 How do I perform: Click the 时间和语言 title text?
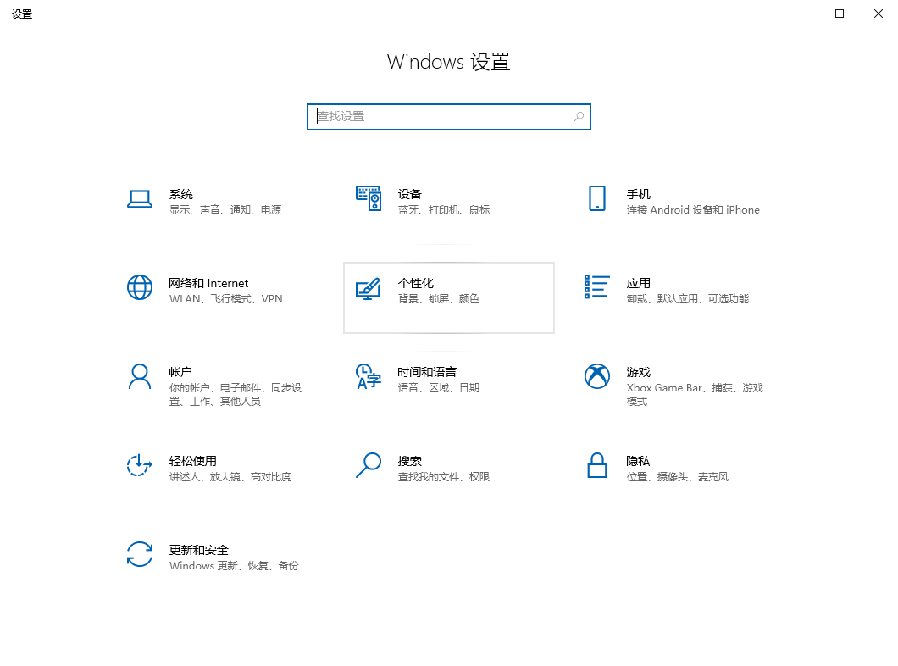click(427, 372)
